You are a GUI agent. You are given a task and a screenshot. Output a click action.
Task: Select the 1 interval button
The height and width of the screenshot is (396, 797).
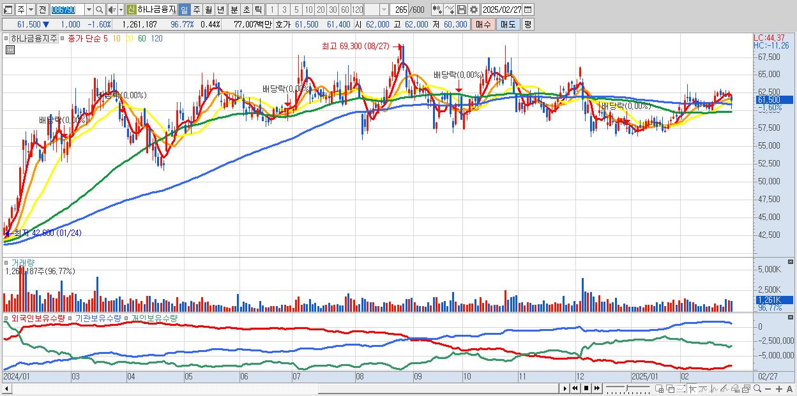(x=272, y=10)
